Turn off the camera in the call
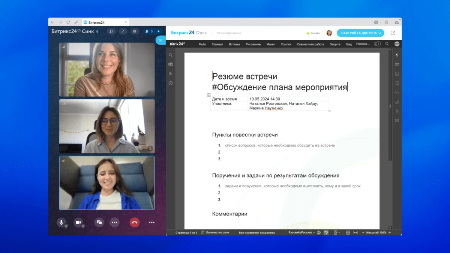The image size is (450, 253). (78, 222)
